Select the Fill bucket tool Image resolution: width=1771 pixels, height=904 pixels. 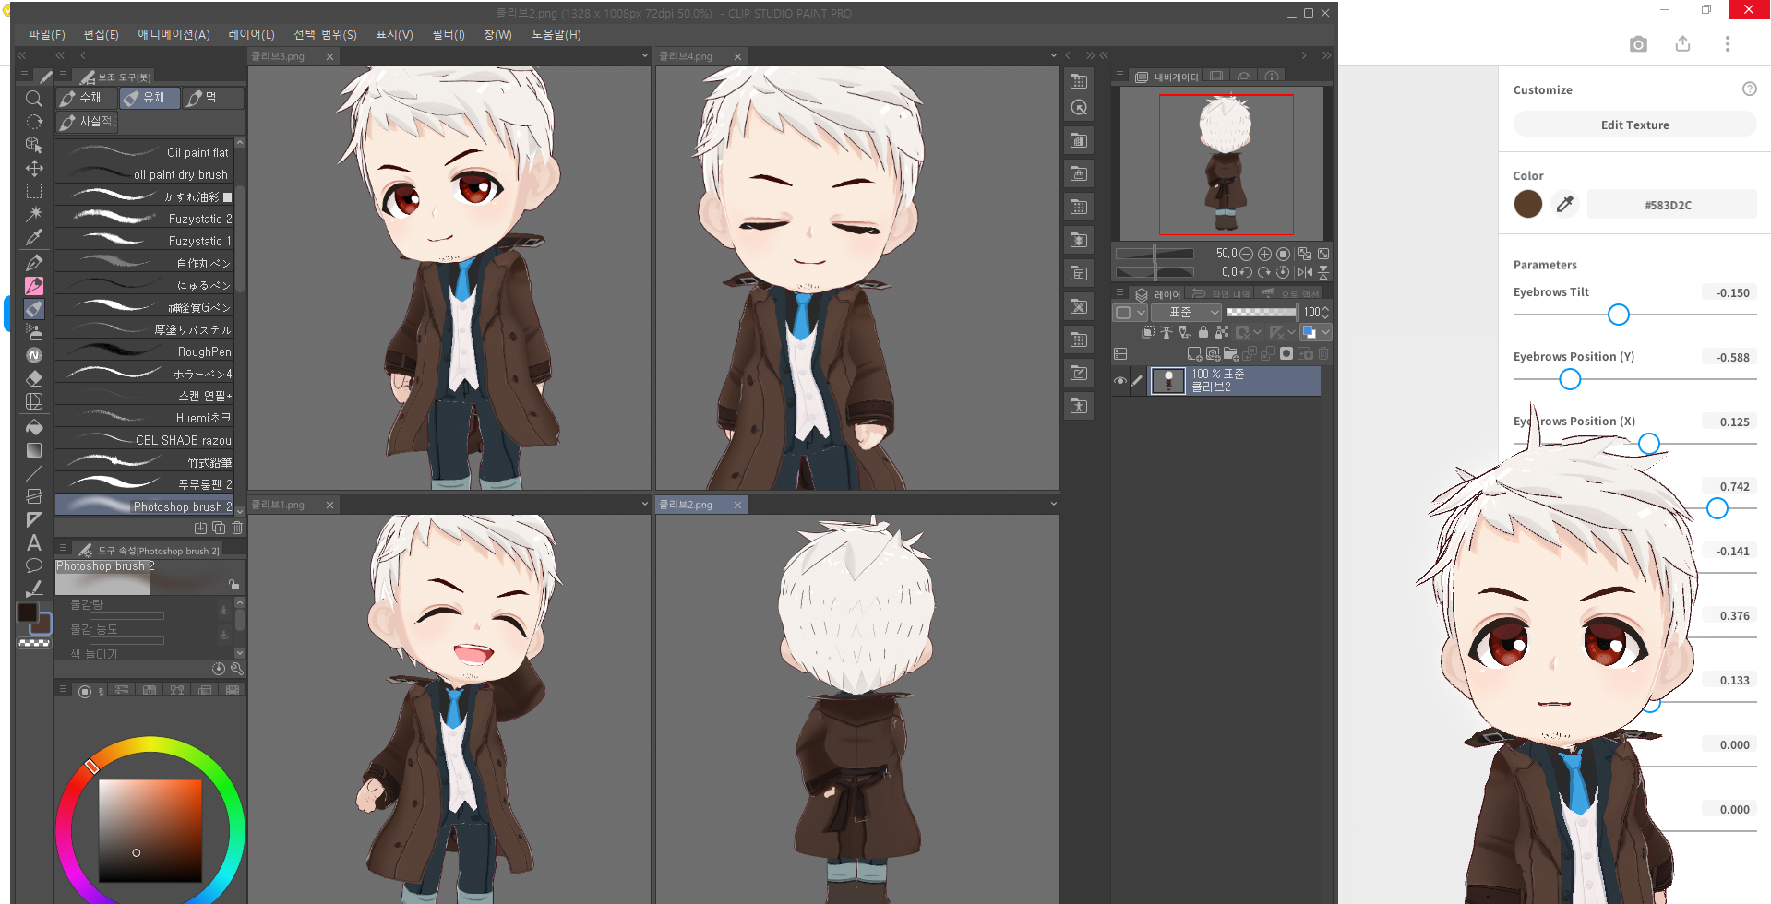pyautogui.click(x=34, y=427)
